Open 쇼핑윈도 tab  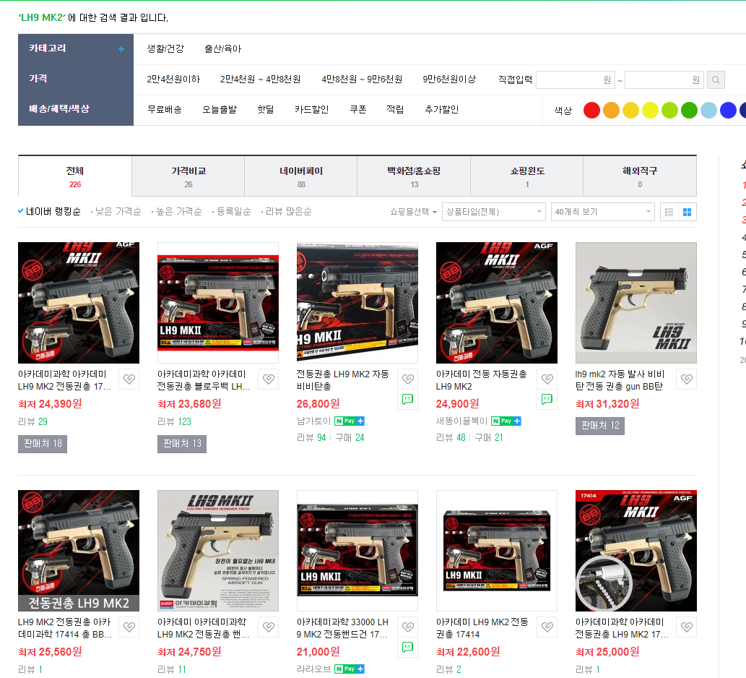tap(527, 176)
